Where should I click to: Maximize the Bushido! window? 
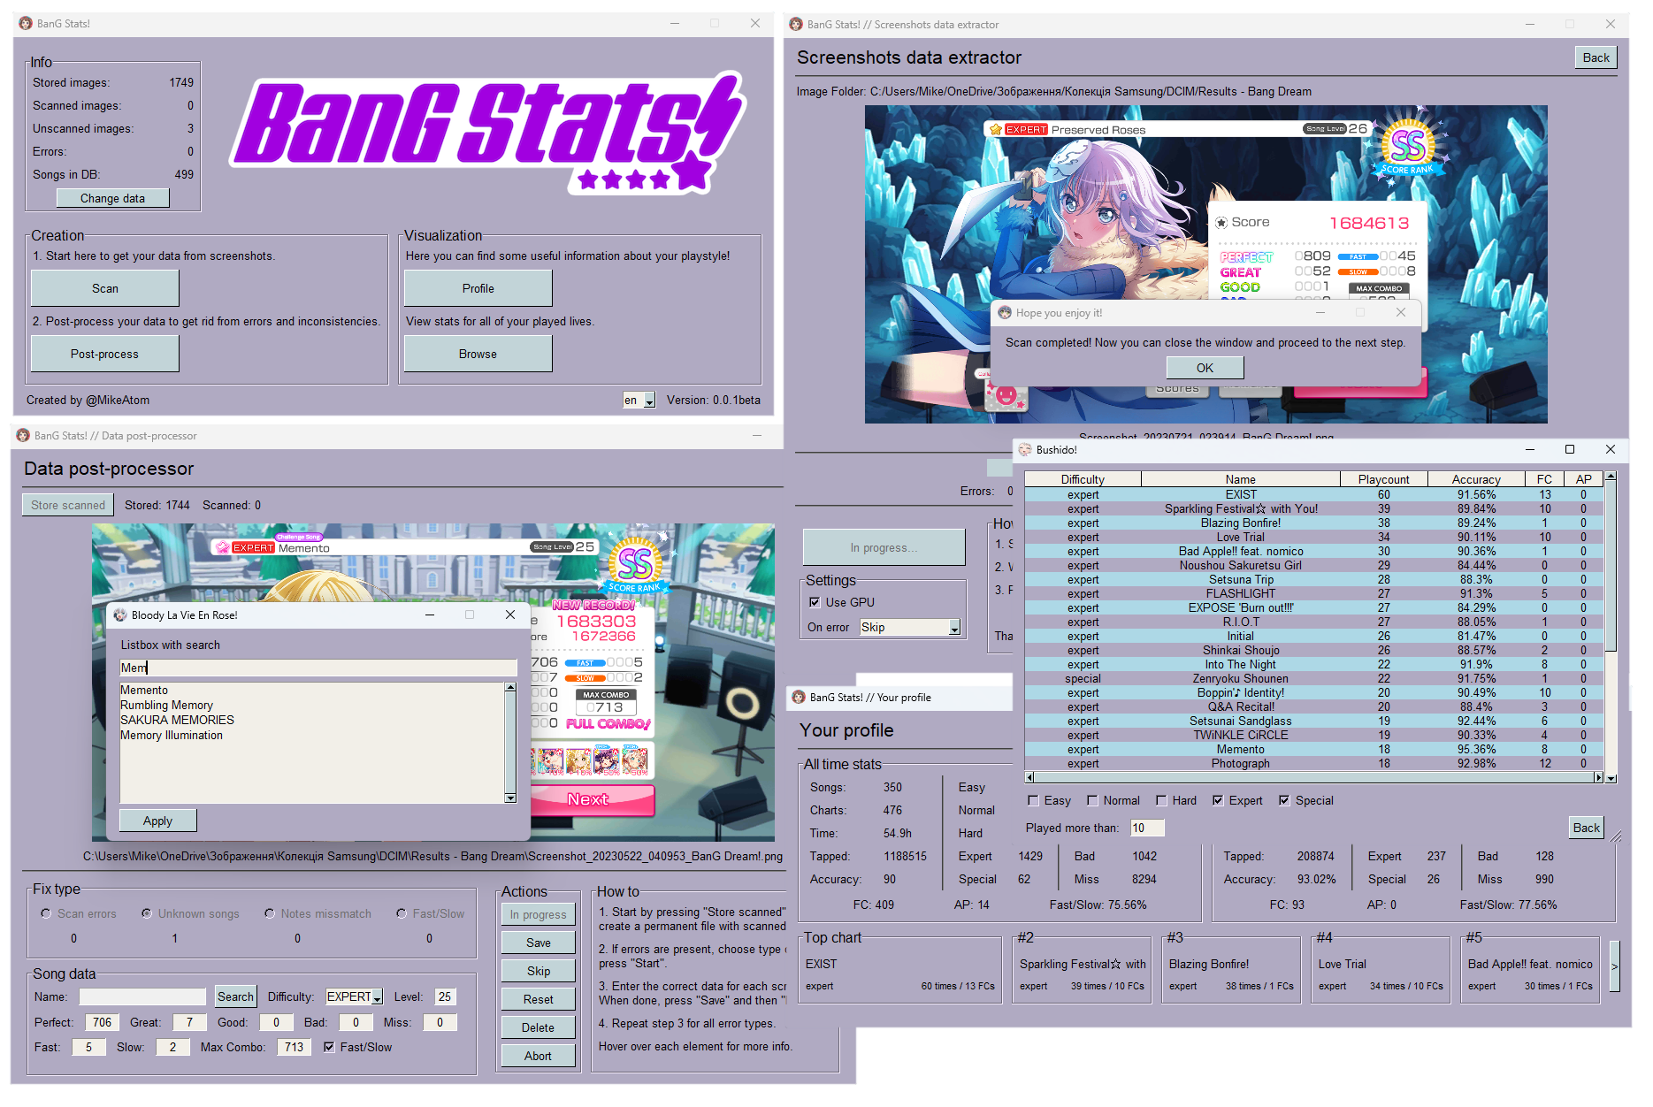pos(1570,450)
